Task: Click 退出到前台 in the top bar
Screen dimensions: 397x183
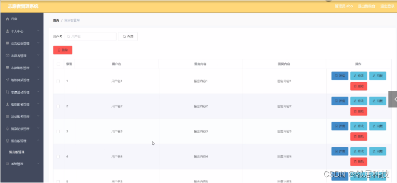Action: (x=367, y=6)
